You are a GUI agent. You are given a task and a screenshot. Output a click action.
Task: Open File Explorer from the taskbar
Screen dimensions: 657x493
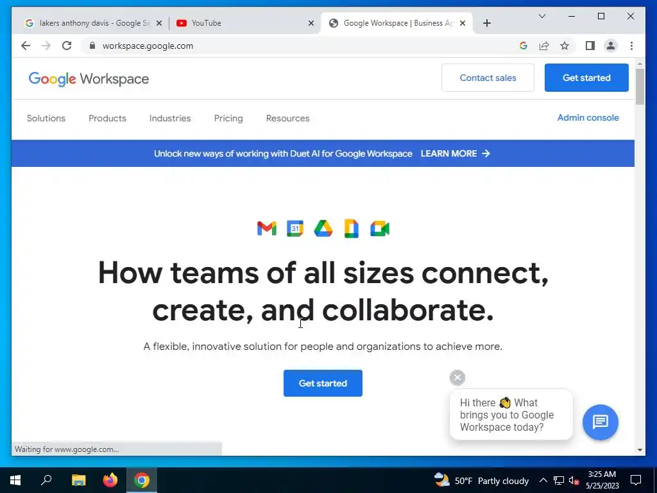pos(78,480)
